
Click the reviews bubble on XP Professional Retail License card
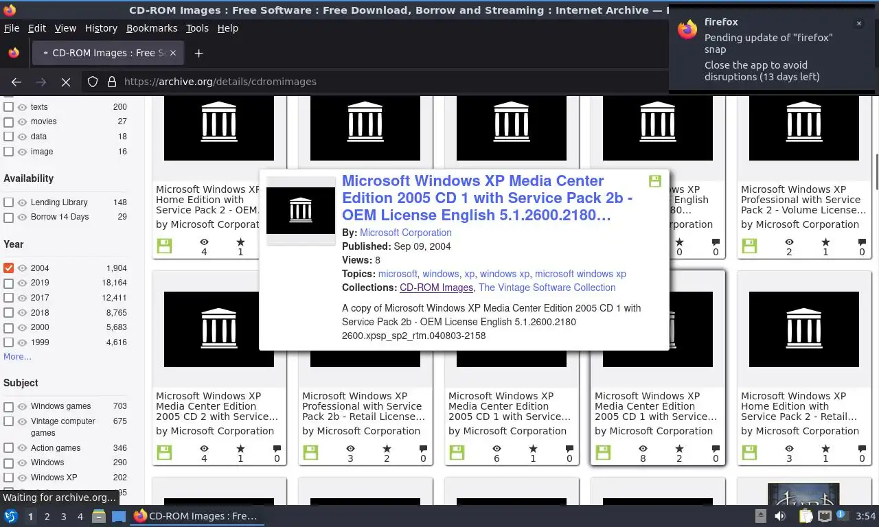tap(423, 449)
